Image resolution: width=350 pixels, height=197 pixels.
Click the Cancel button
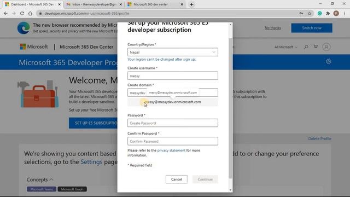point(177,179)
